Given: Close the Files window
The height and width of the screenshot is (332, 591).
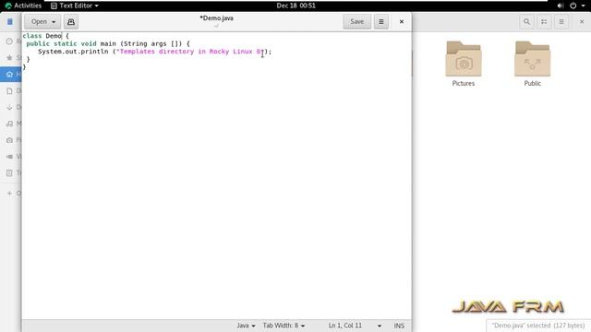Looking at the screenshot, I should pos(582,22).
